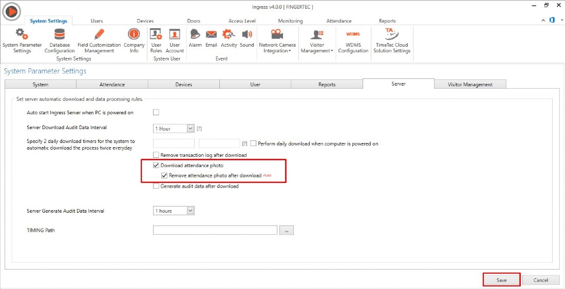This screenshot has width=565, height=289.
Task: Click the Save button
Action: pyautogui.click(x=501, y=280)
